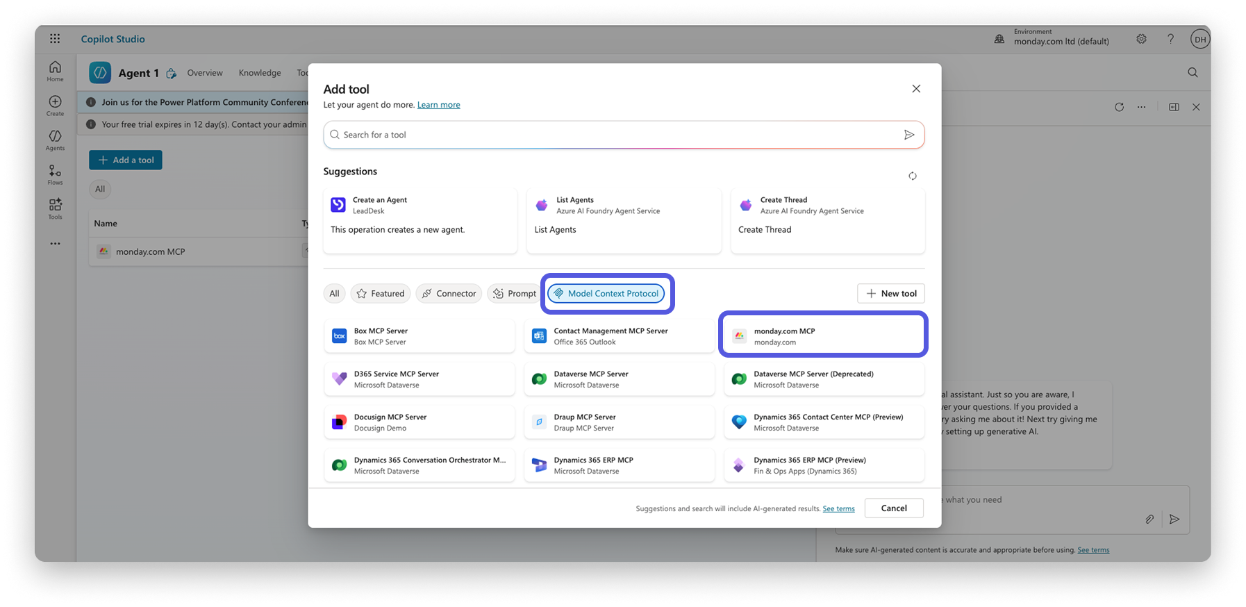Click the attachment paperclip in the chat box

point(1149,519)
